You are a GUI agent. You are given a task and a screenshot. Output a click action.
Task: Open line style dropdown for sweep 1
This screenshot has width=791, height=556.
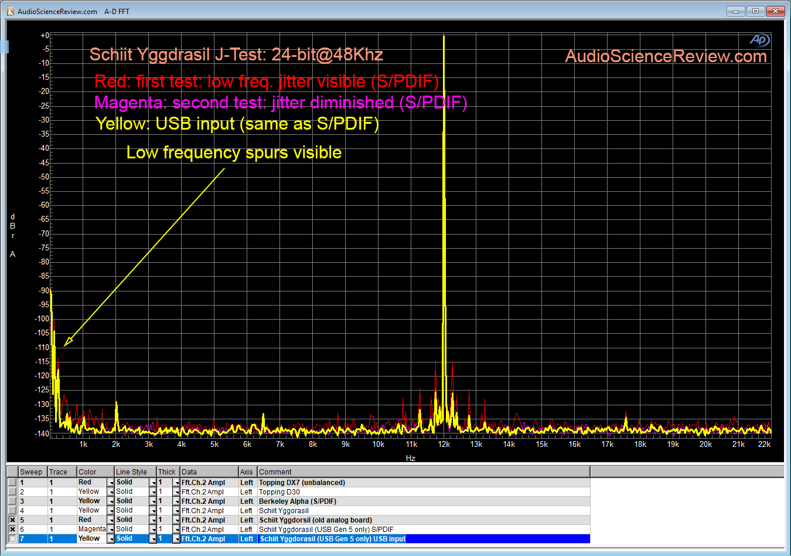point(153,483)
